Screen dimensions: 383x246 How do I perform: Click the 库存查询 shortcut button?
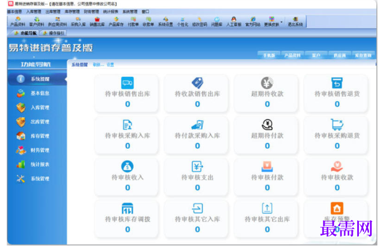click(363, 56)
